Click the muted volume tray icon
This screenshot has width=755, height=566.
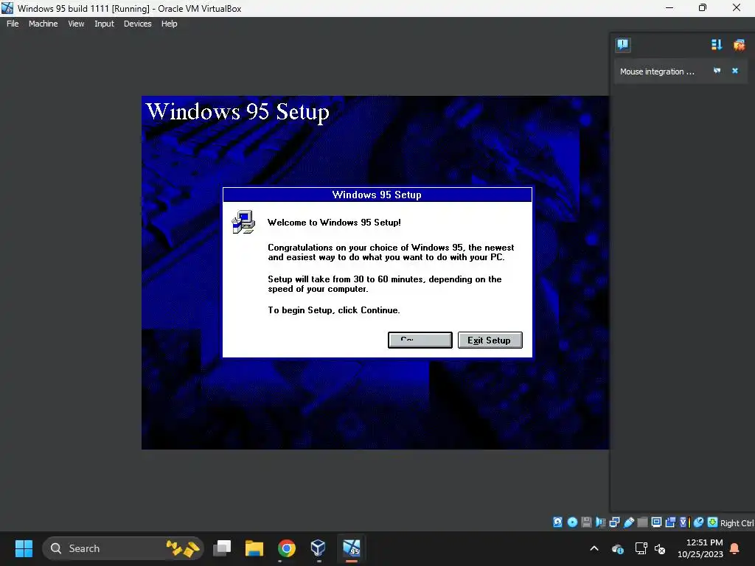660,548
